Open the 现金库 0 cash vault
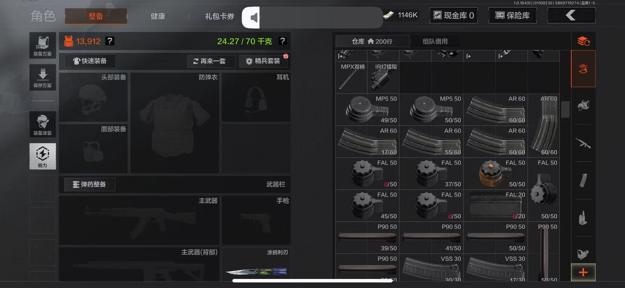 (454, 15)
